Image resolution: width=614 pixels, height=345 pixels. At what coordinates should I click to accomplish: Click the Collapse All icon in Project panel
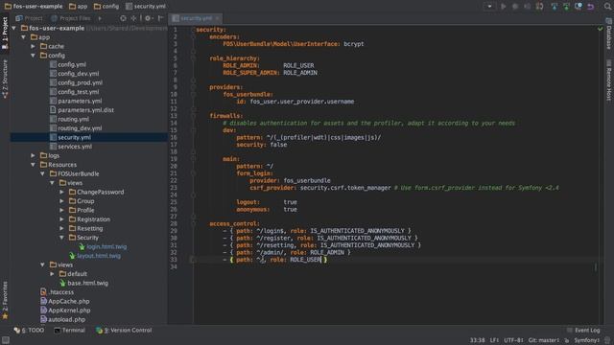click(x=133, y=18)
